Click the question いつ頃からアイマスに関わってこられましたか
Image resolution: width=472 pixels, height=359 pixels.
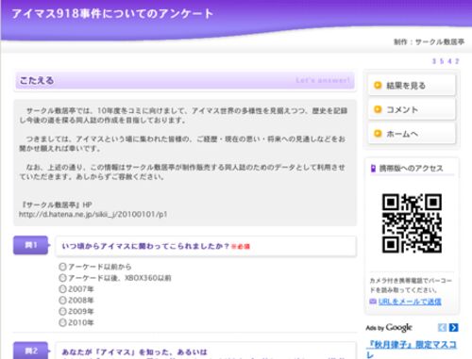[145, 246]
